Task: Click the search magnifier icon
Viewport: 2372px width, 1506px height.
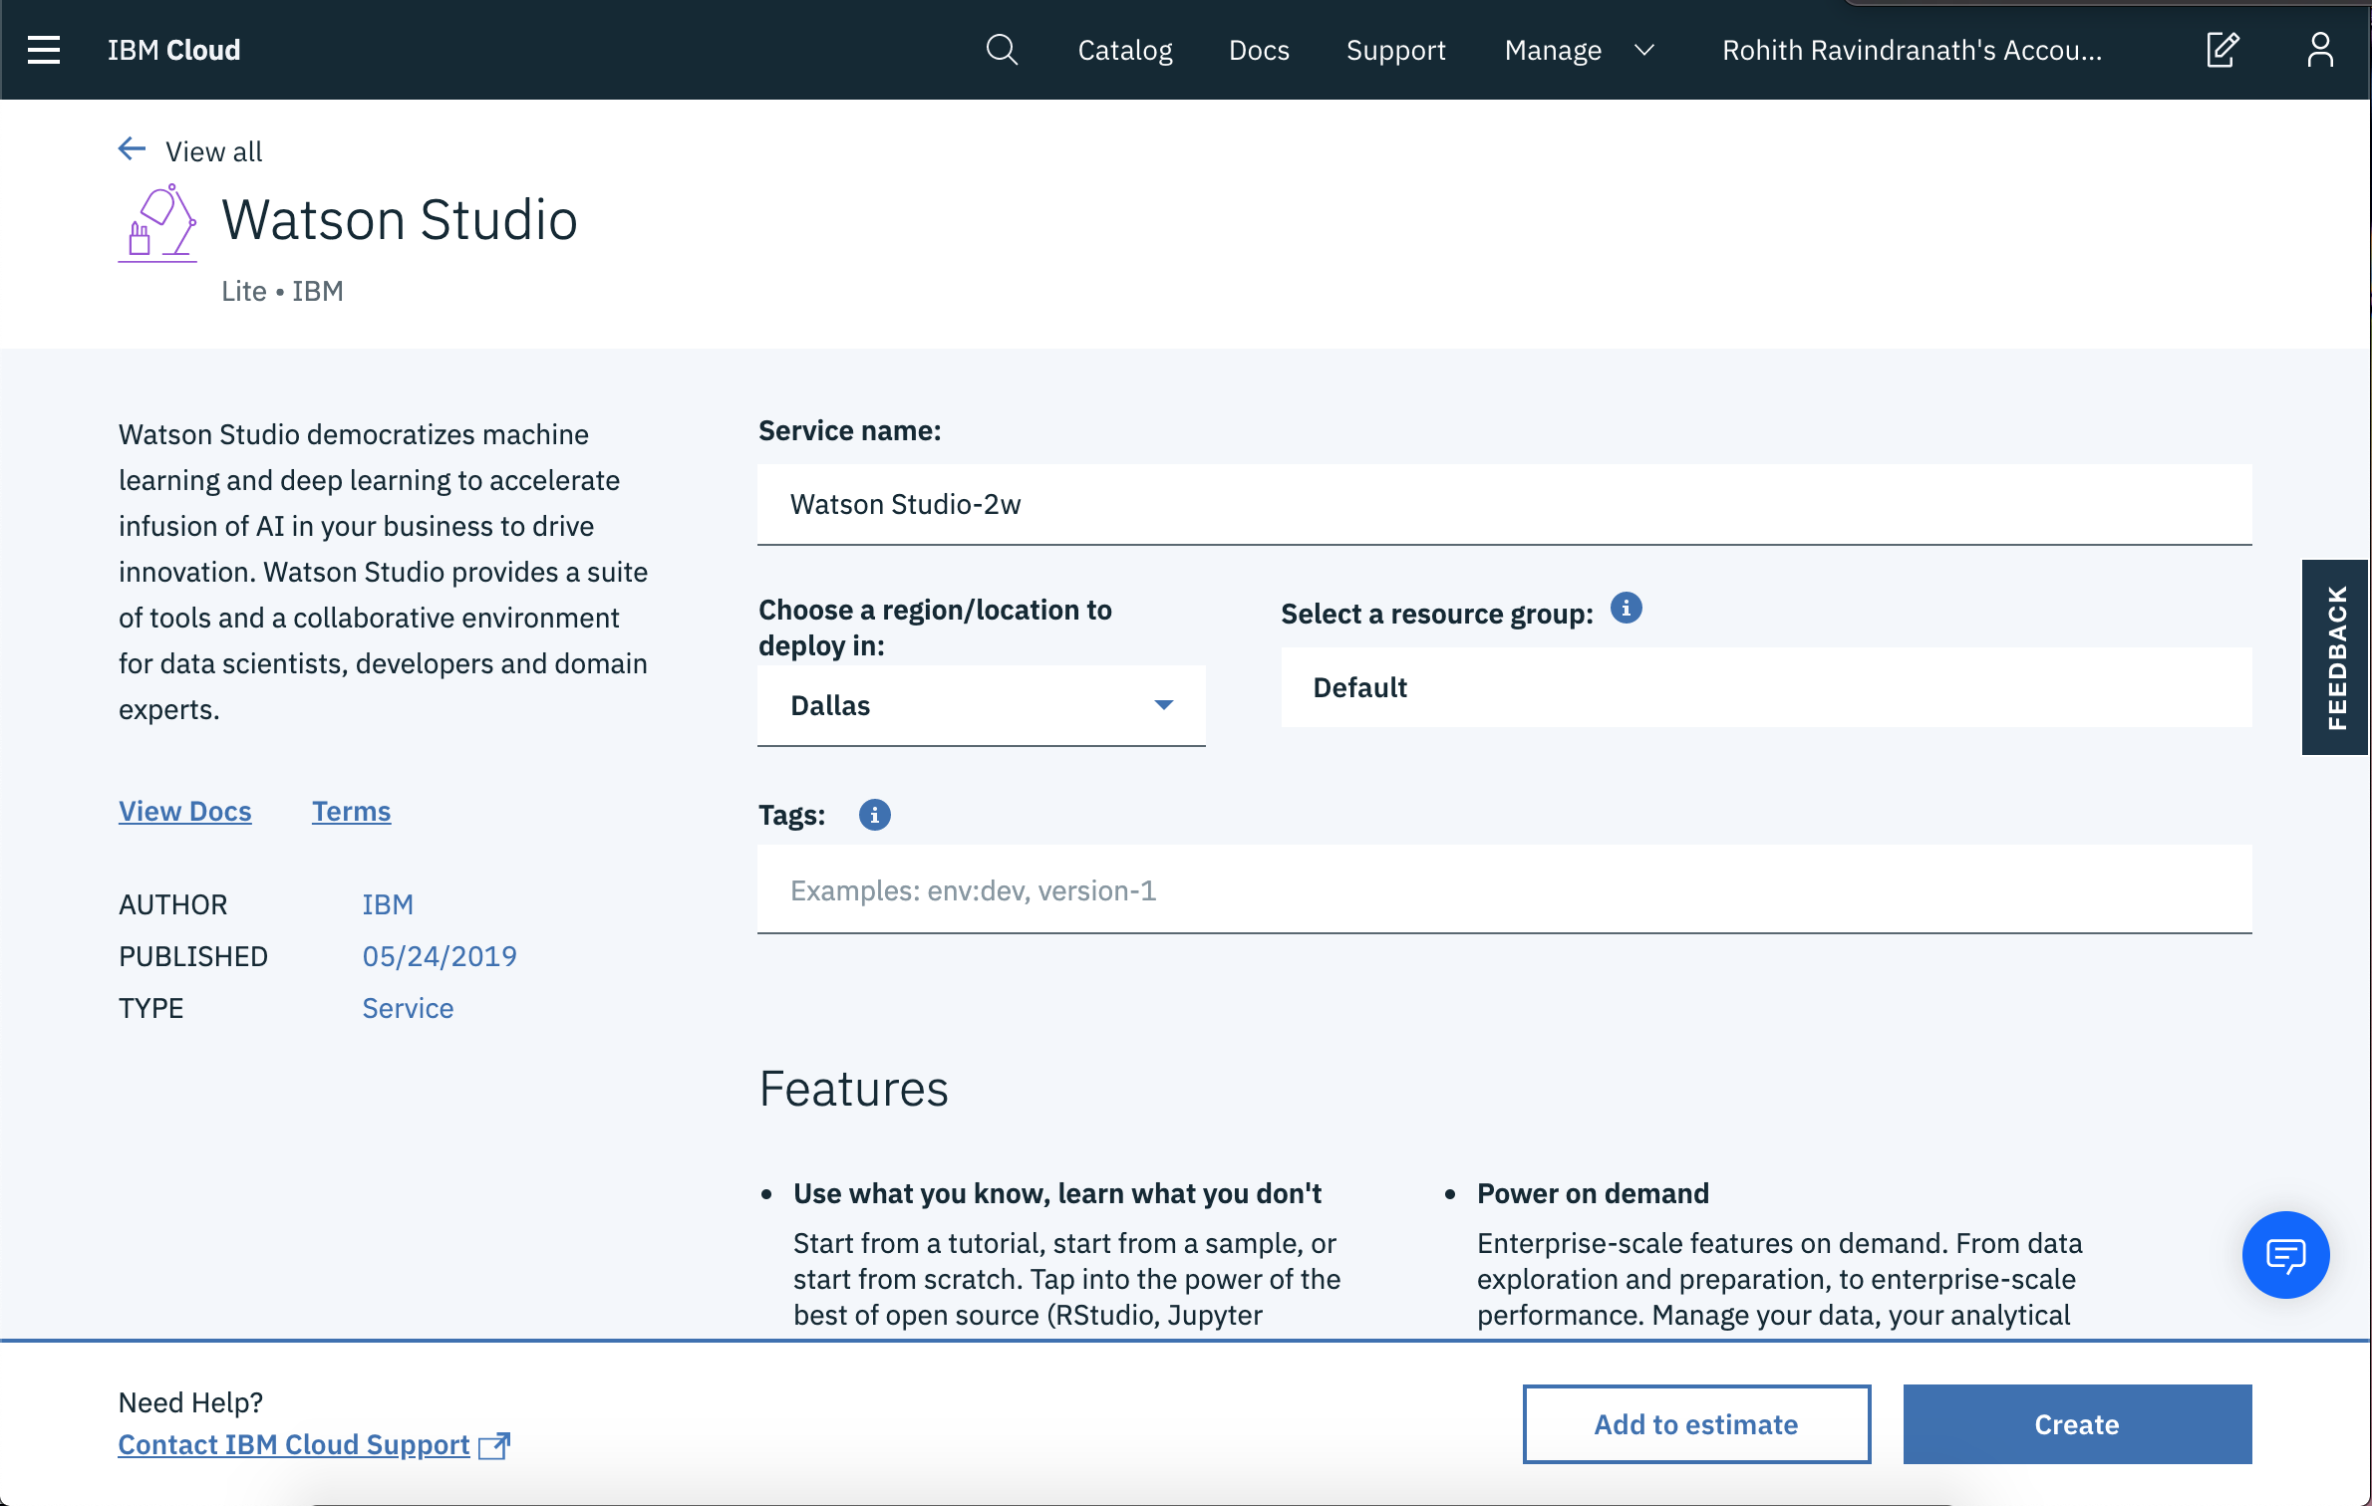Action: [1002, 50]
